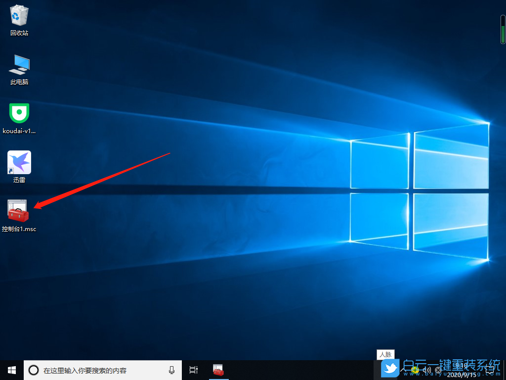Click the 人脉 tooltip label
The height and width of the screenshot is (380, 506).
click(385, 354)
